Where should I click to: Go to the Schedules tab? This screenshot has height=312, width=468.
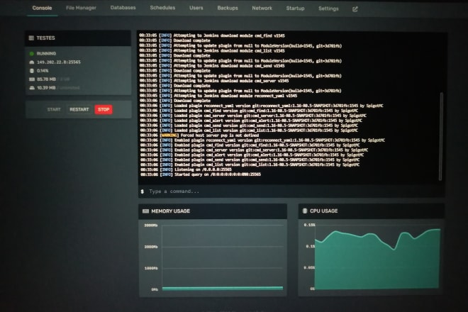coord(162,8)
